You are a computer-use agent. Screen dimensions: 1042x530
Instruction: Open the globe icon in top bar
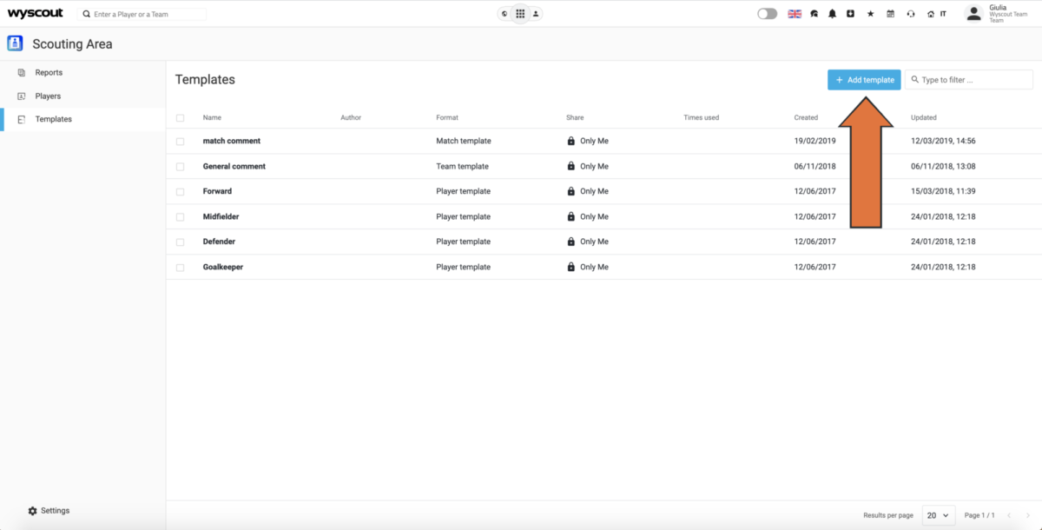505,14
